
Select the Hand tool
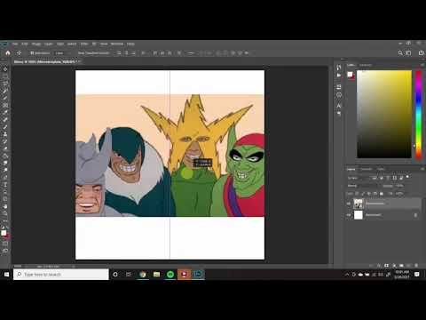[x=5, y=206]
